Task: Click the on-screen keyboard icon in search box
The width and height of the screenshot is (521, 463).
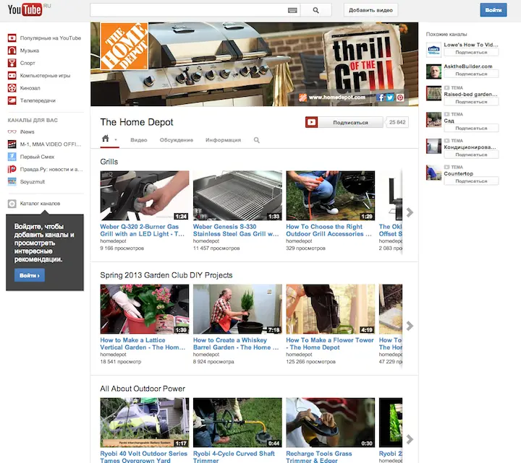Action: click(292, 10)
